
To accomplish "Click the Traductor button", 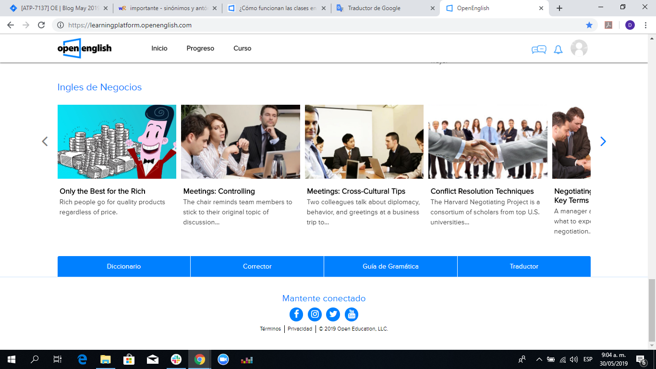I will (x=524, y=266).
